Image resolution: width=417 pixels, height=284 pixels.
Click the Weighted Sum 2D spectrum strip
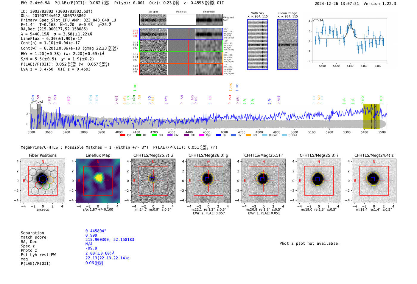(181, 20)
